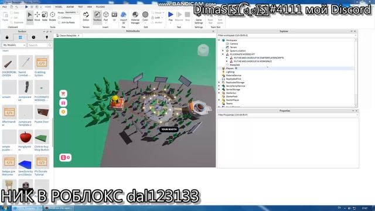Click the new file icon in quick access bar
Image resolution: width=375 pixels, height=211 pixels.
(11, 7)
